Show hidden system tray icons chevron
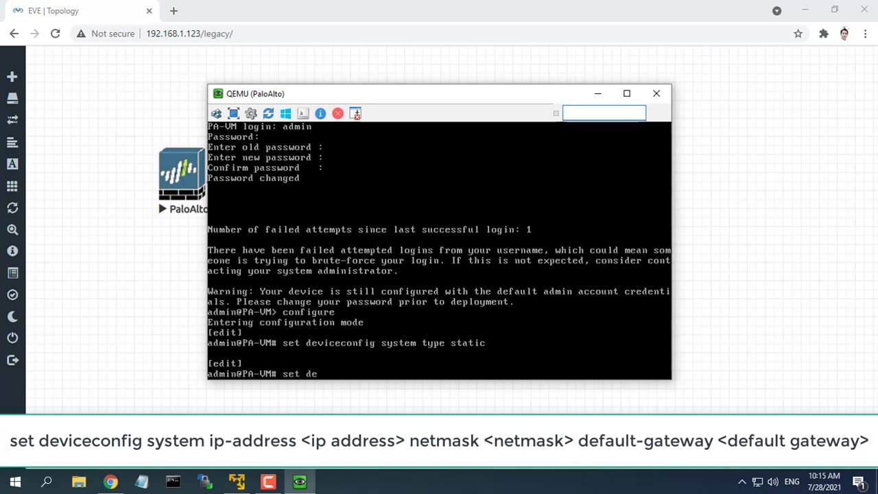 741,482
